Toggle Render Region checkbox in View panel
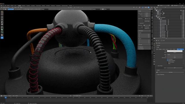The width and height of the screenshot is (185, 104). coord(144,21)
